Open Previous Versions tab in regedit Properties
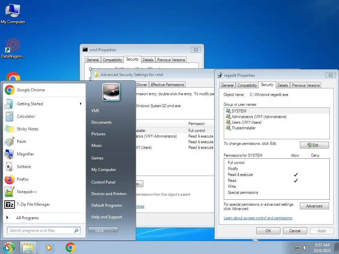 point(306,85)
